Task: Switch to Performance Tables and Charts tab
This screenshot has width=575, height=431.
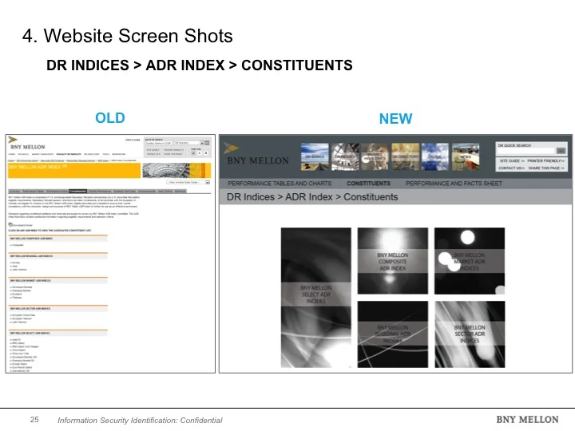Action: (x=280, y=184)
